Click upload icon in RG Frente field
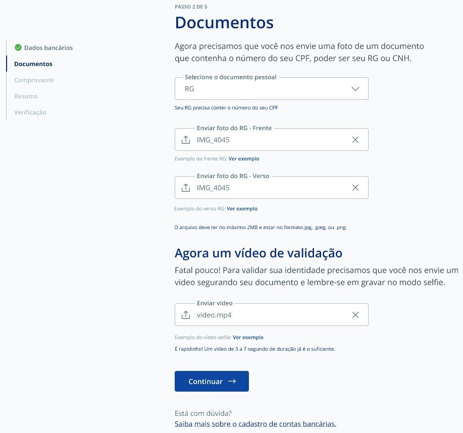Viewport: 463px width, 433px height. tap(186, 140)
